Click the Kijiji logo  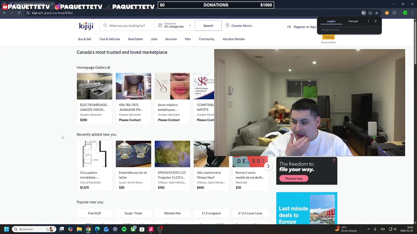[86, 26]
